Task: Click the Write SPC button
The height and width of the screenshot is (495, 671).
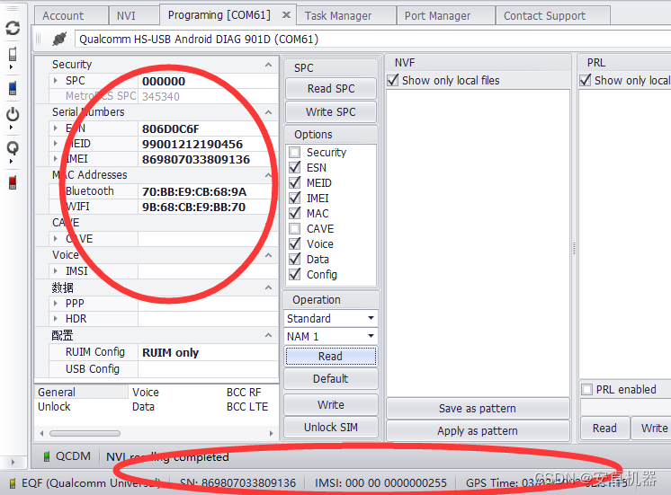Action: coord(331,112)
